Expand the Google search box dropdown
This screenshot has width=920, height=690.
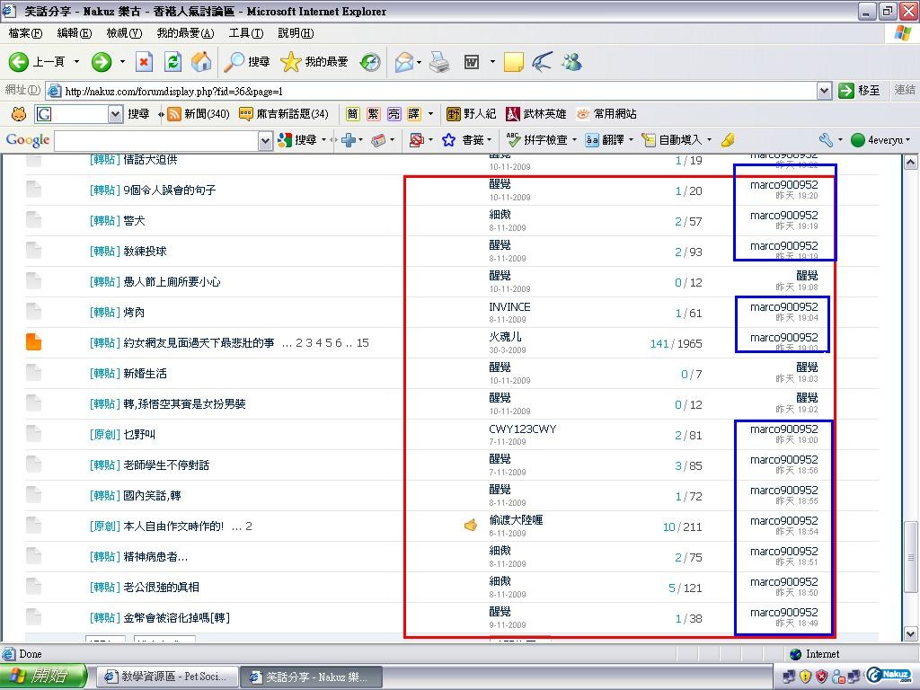[x=265, y=141]
